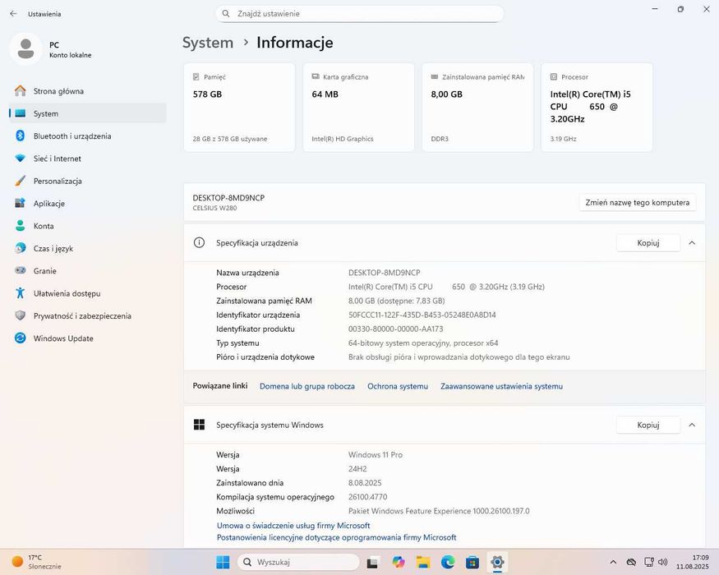This screenshot has height=575, width=719.
Task: Click the privacy shield icon
Action: pyautogui.click(x=21, y=315)
